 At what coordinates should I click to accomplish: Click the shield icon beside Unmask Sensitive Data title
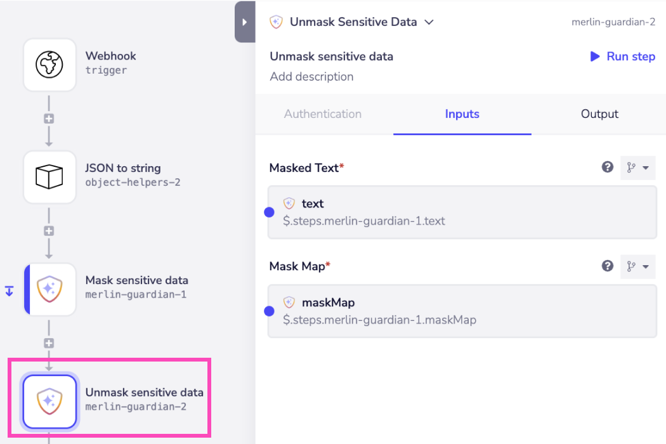pyautogui.click(x=275, y=22)
